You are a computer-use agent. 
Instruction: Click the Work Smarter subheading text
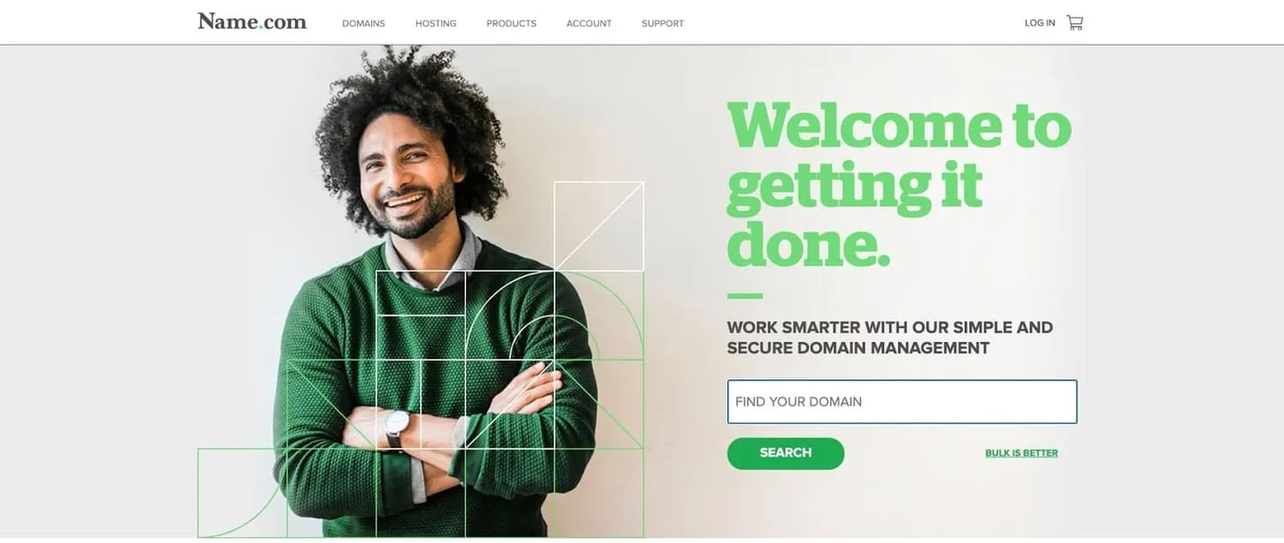click(x=889, y=337)
